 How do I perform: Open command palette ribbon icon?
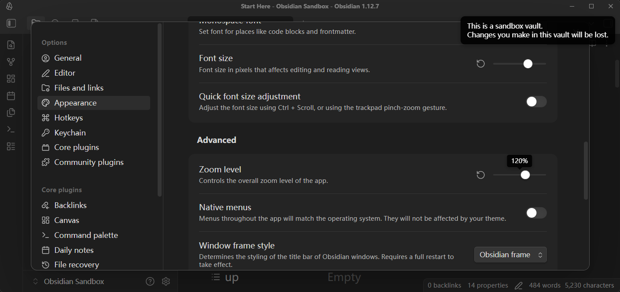(11, 129)
